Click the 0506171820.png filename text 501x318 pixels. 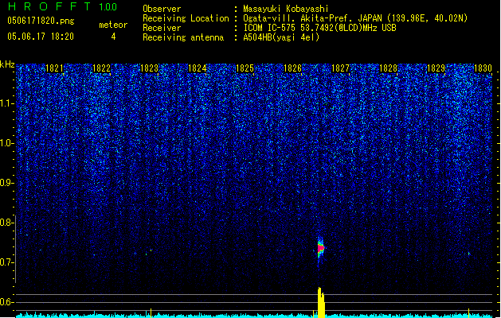[41, 21]
